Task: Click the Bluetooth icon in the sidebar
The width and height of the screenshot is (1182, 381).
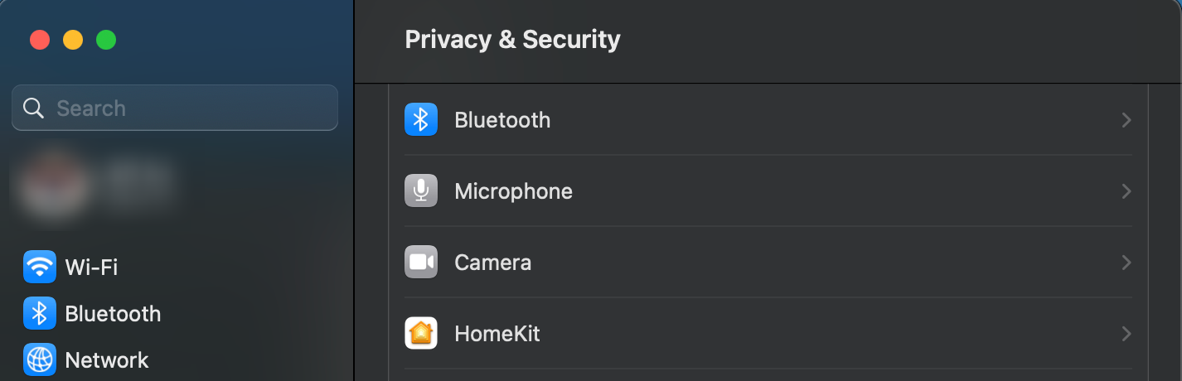Action: pos(40,313)
